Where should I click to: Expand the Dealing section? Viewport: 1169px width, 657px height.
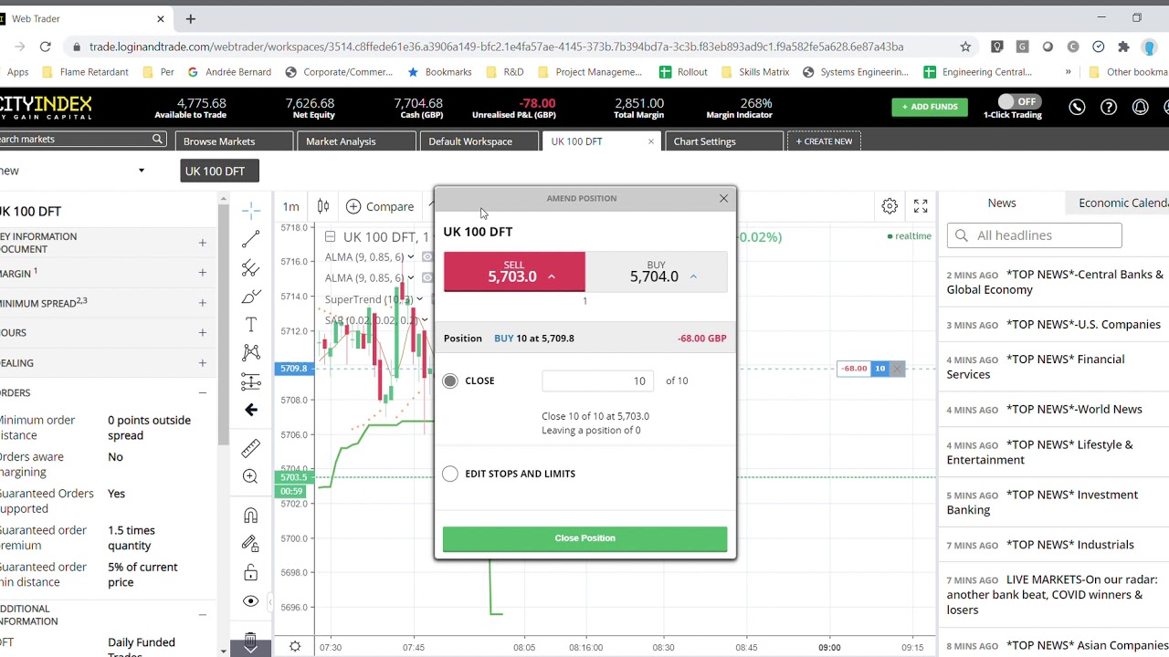click(x=202, y=363)
